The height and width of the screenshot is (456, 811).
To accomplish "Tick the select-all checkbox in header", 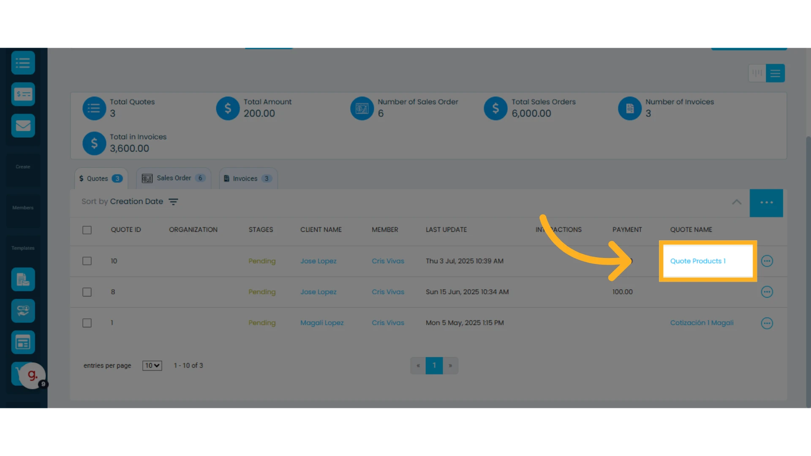I will [87, 230].
